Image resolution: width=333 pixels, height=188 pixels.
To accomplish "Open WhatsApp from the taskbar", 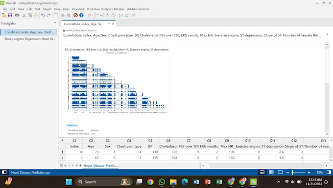I will click(162, 182).
